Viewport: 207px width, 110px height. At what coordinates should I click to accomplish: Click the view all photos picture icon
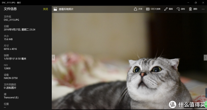click(55, 9)
